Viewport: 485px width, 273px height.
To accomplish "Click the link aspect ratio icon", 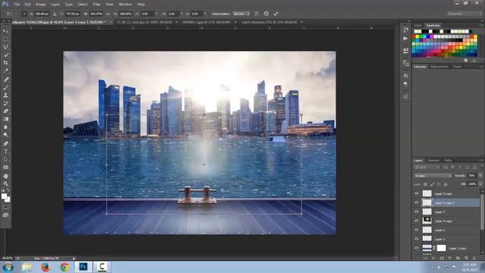I will click(x=108, y=14).
